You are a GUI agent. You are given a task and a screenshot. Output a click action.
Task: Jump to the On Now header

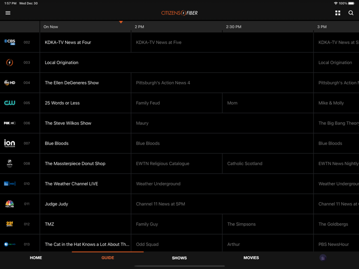pyautogui.click(x=51, y=27)
